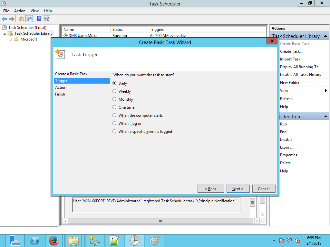This screenshot has height=247, width=330.
Task: Collapse the Task Scheduler Library actions section
Action: click(326, 36)
